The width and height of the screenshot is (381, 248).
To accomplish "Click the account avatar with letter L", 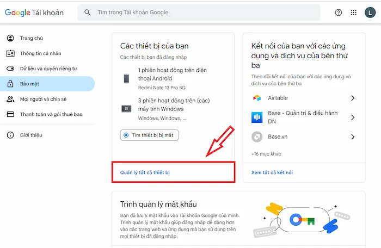I will tap(370, 13).
